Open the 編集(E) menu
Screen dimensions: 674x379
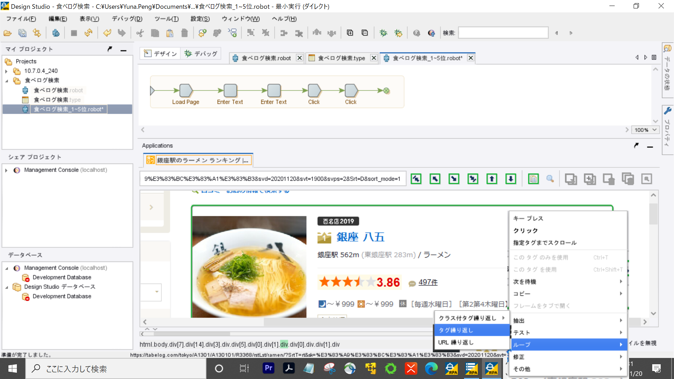click(x=58, y=19)
